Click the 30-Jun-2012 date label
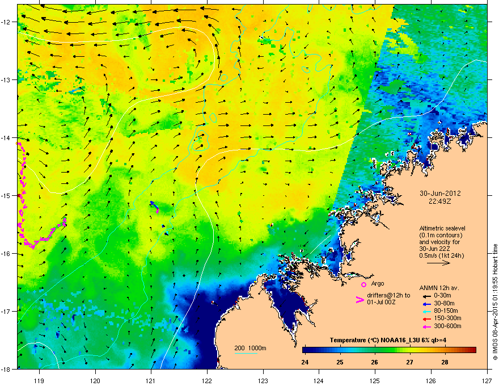499x386 pixels. click(440, 194)
